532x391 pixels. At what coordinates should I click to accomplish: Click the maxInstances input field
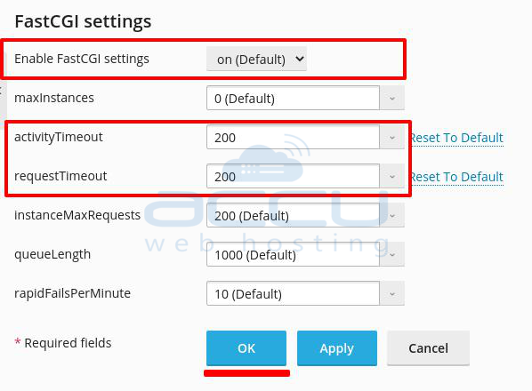pos(293,99)
